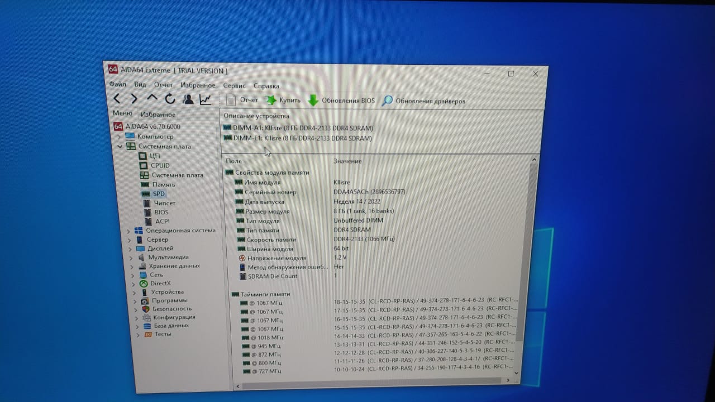Select the Системная плата child item under ЦП and CPUID

(171, 175)
